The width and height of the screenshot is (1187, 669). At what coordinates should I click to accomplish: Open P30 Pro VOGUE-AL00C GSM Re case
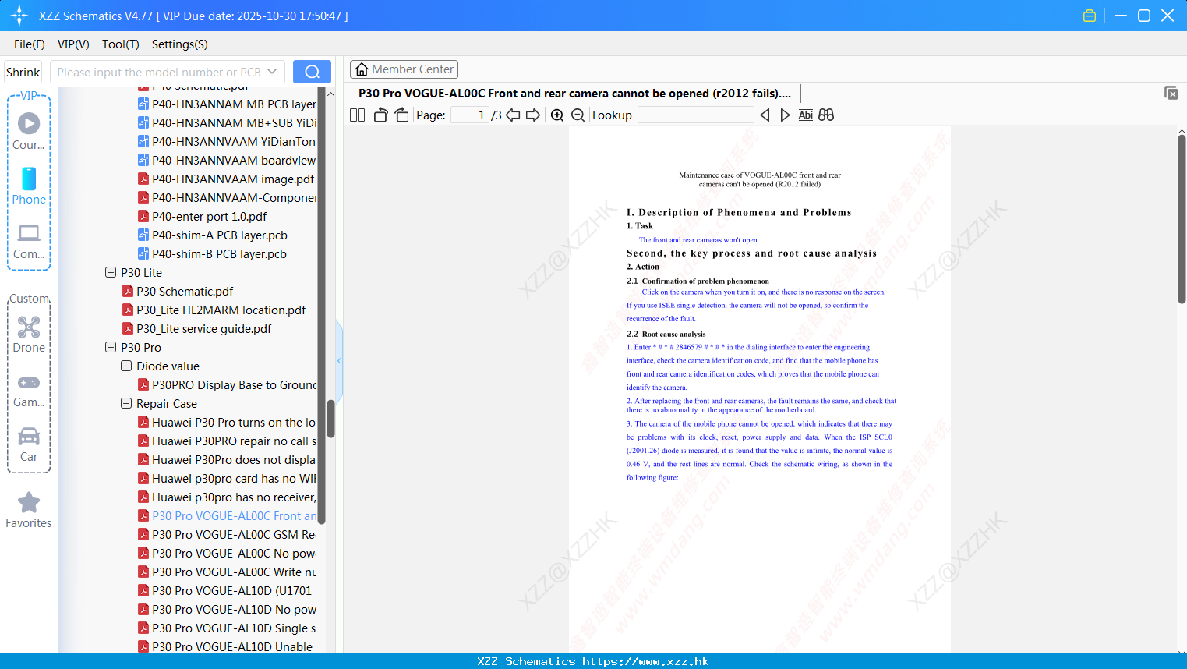227,534
